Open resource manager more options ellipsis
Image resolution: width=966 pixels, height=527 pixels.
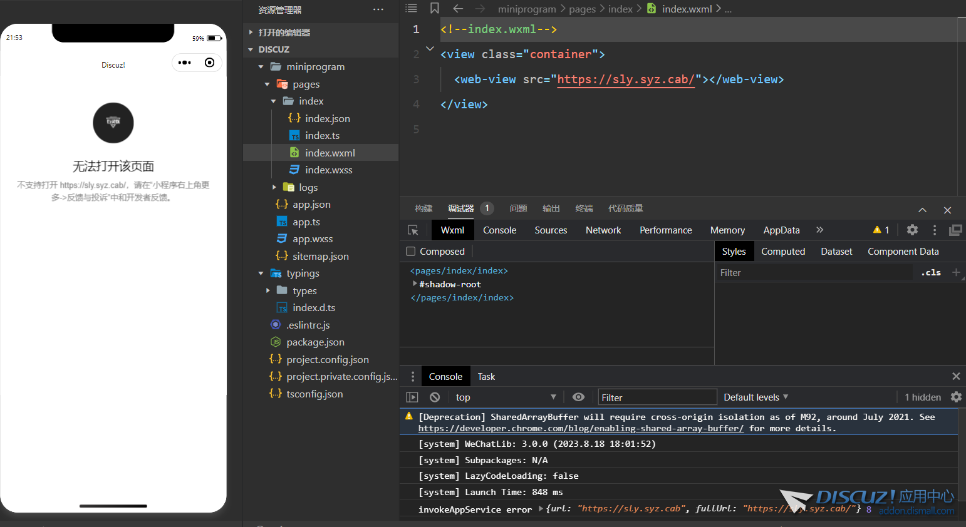378,9
